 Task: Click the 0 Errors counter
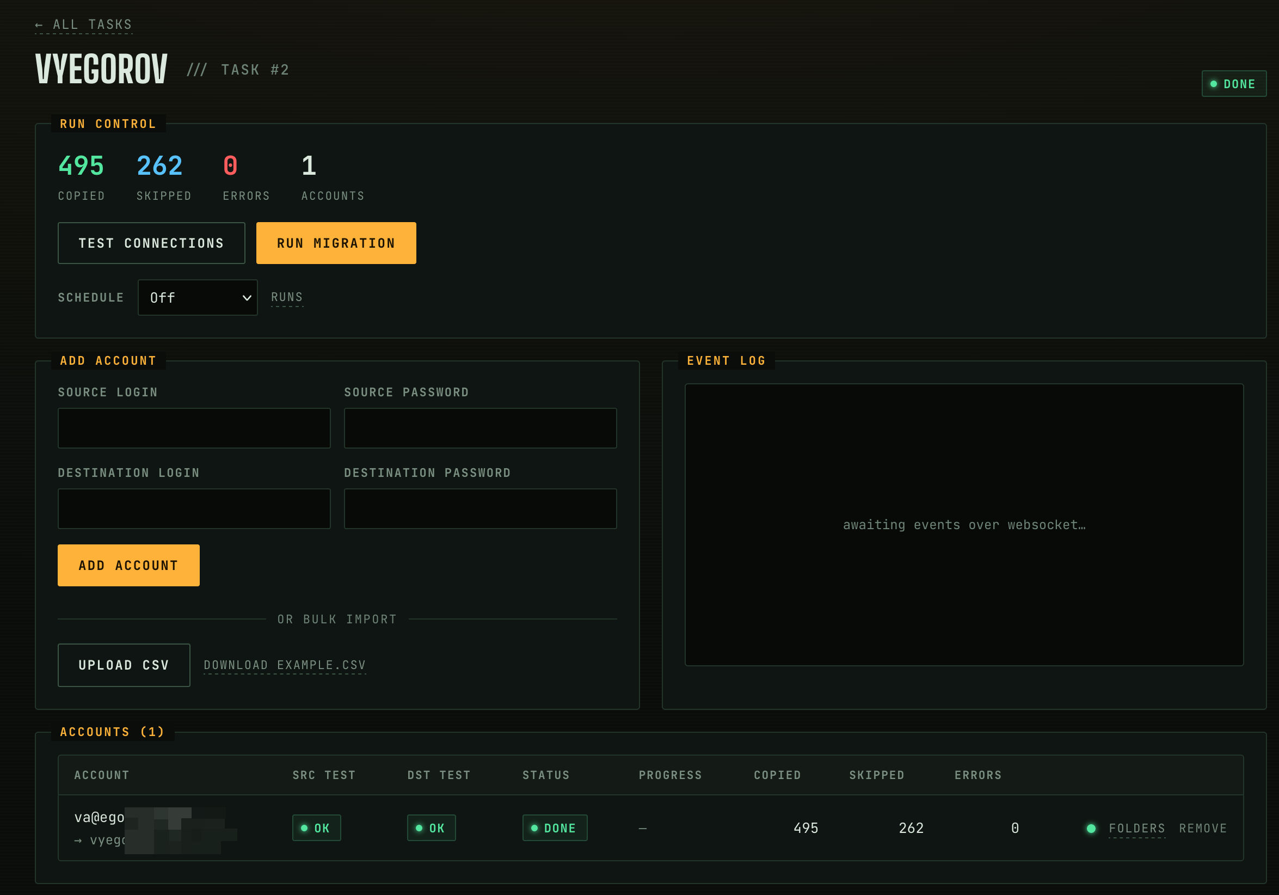coord(246,177)
